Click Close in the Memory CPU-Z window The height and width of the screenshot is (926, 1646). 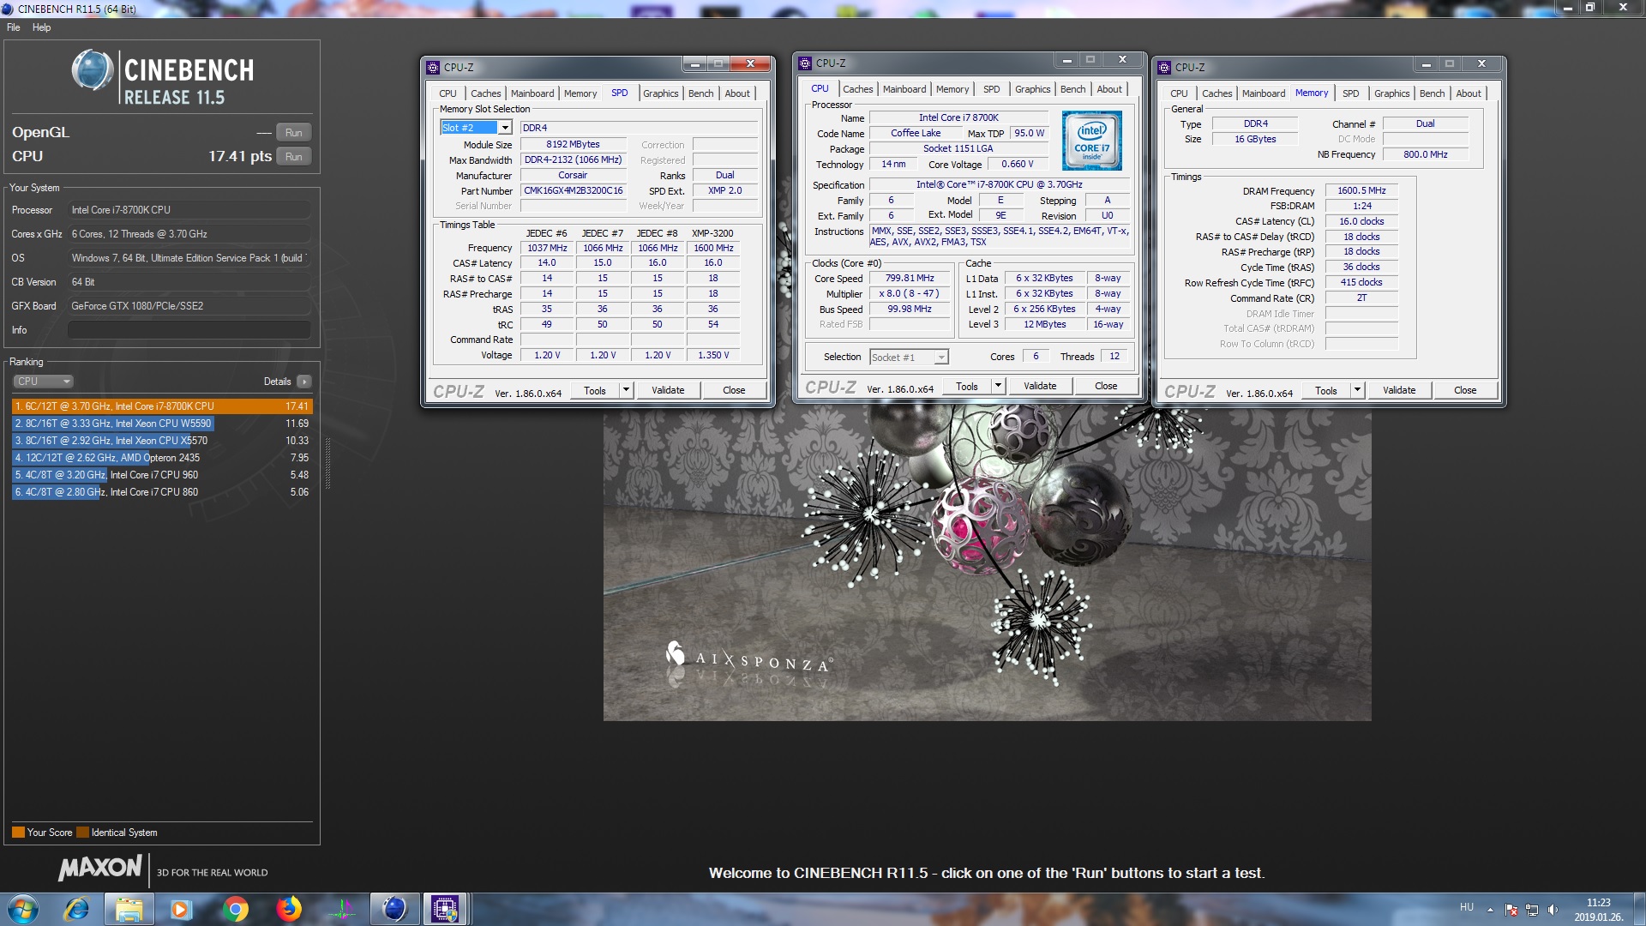pos(1465,391)
